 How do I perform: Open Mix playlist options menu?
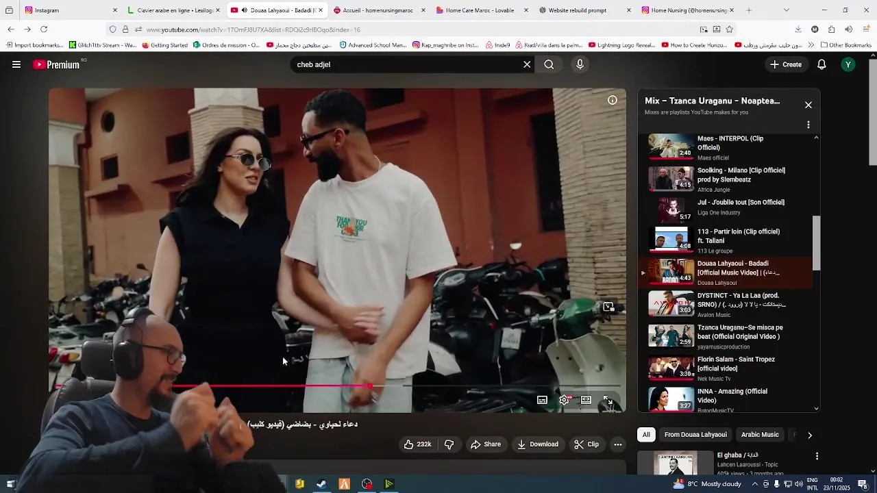click(808, 125)
